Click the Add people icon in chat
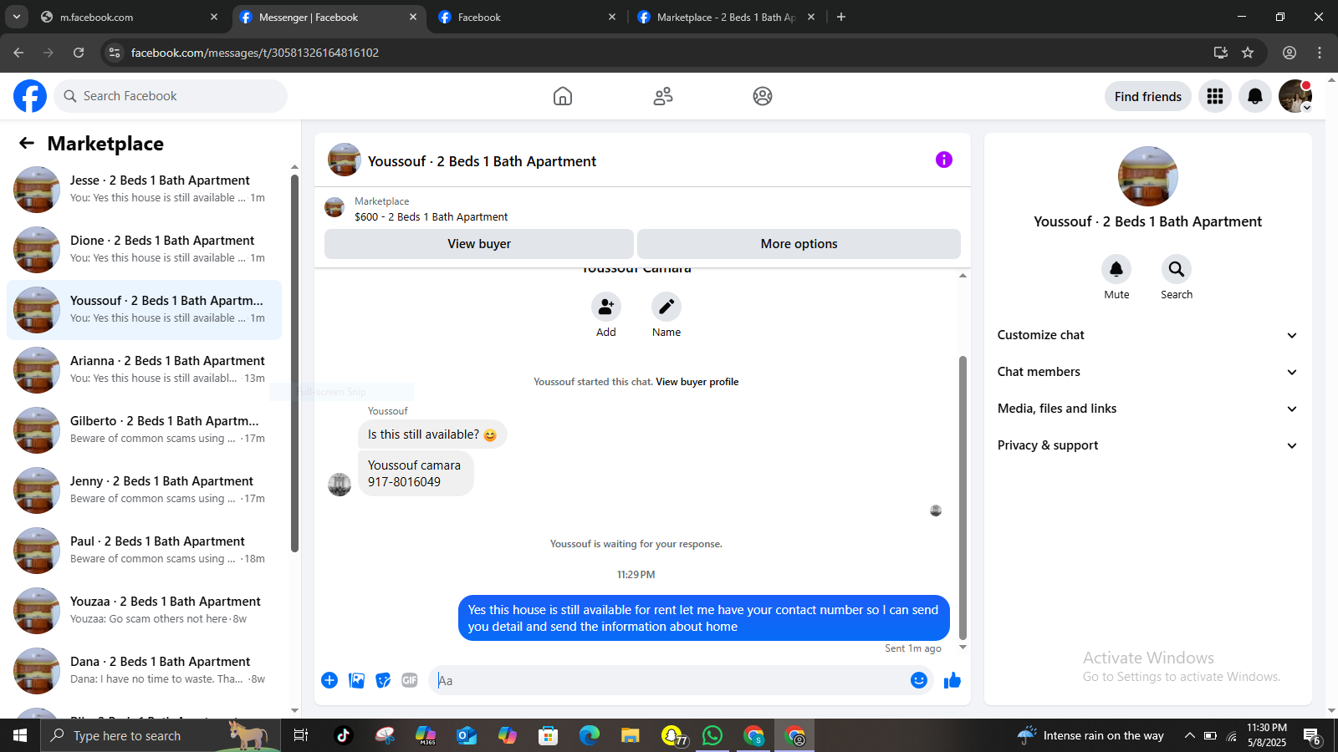This screenshot has width=1338, height=752. click(606, 307)
